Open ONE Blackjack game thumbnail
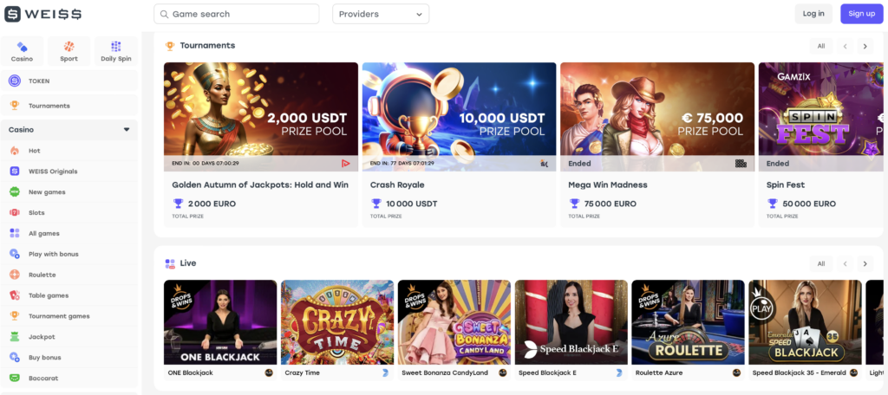Viewport: 888px width, 395px height. pos(220,322)
